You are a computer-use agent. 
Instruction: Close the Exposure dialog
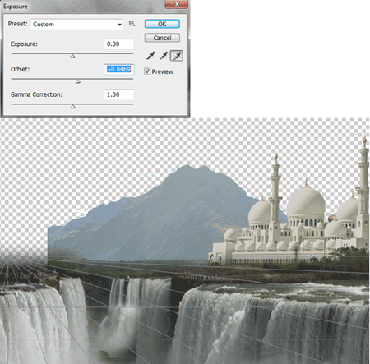coord(177,4)
